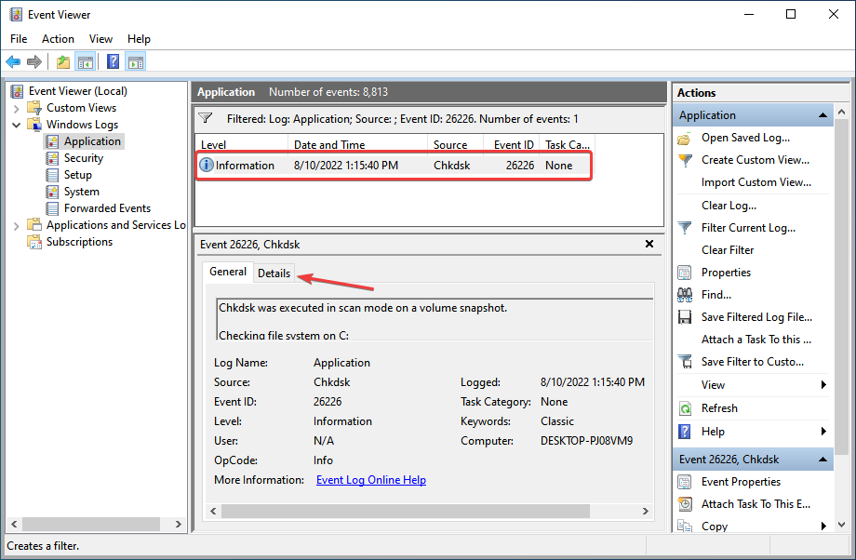This screenshot has height=560, width=856.
Task: Sort events by Event ID column header
Action: (x=512, y=144)
